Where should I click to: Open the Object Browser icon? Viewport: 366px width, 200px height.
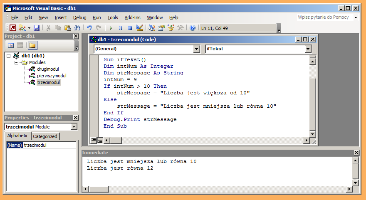pos(171,28)
